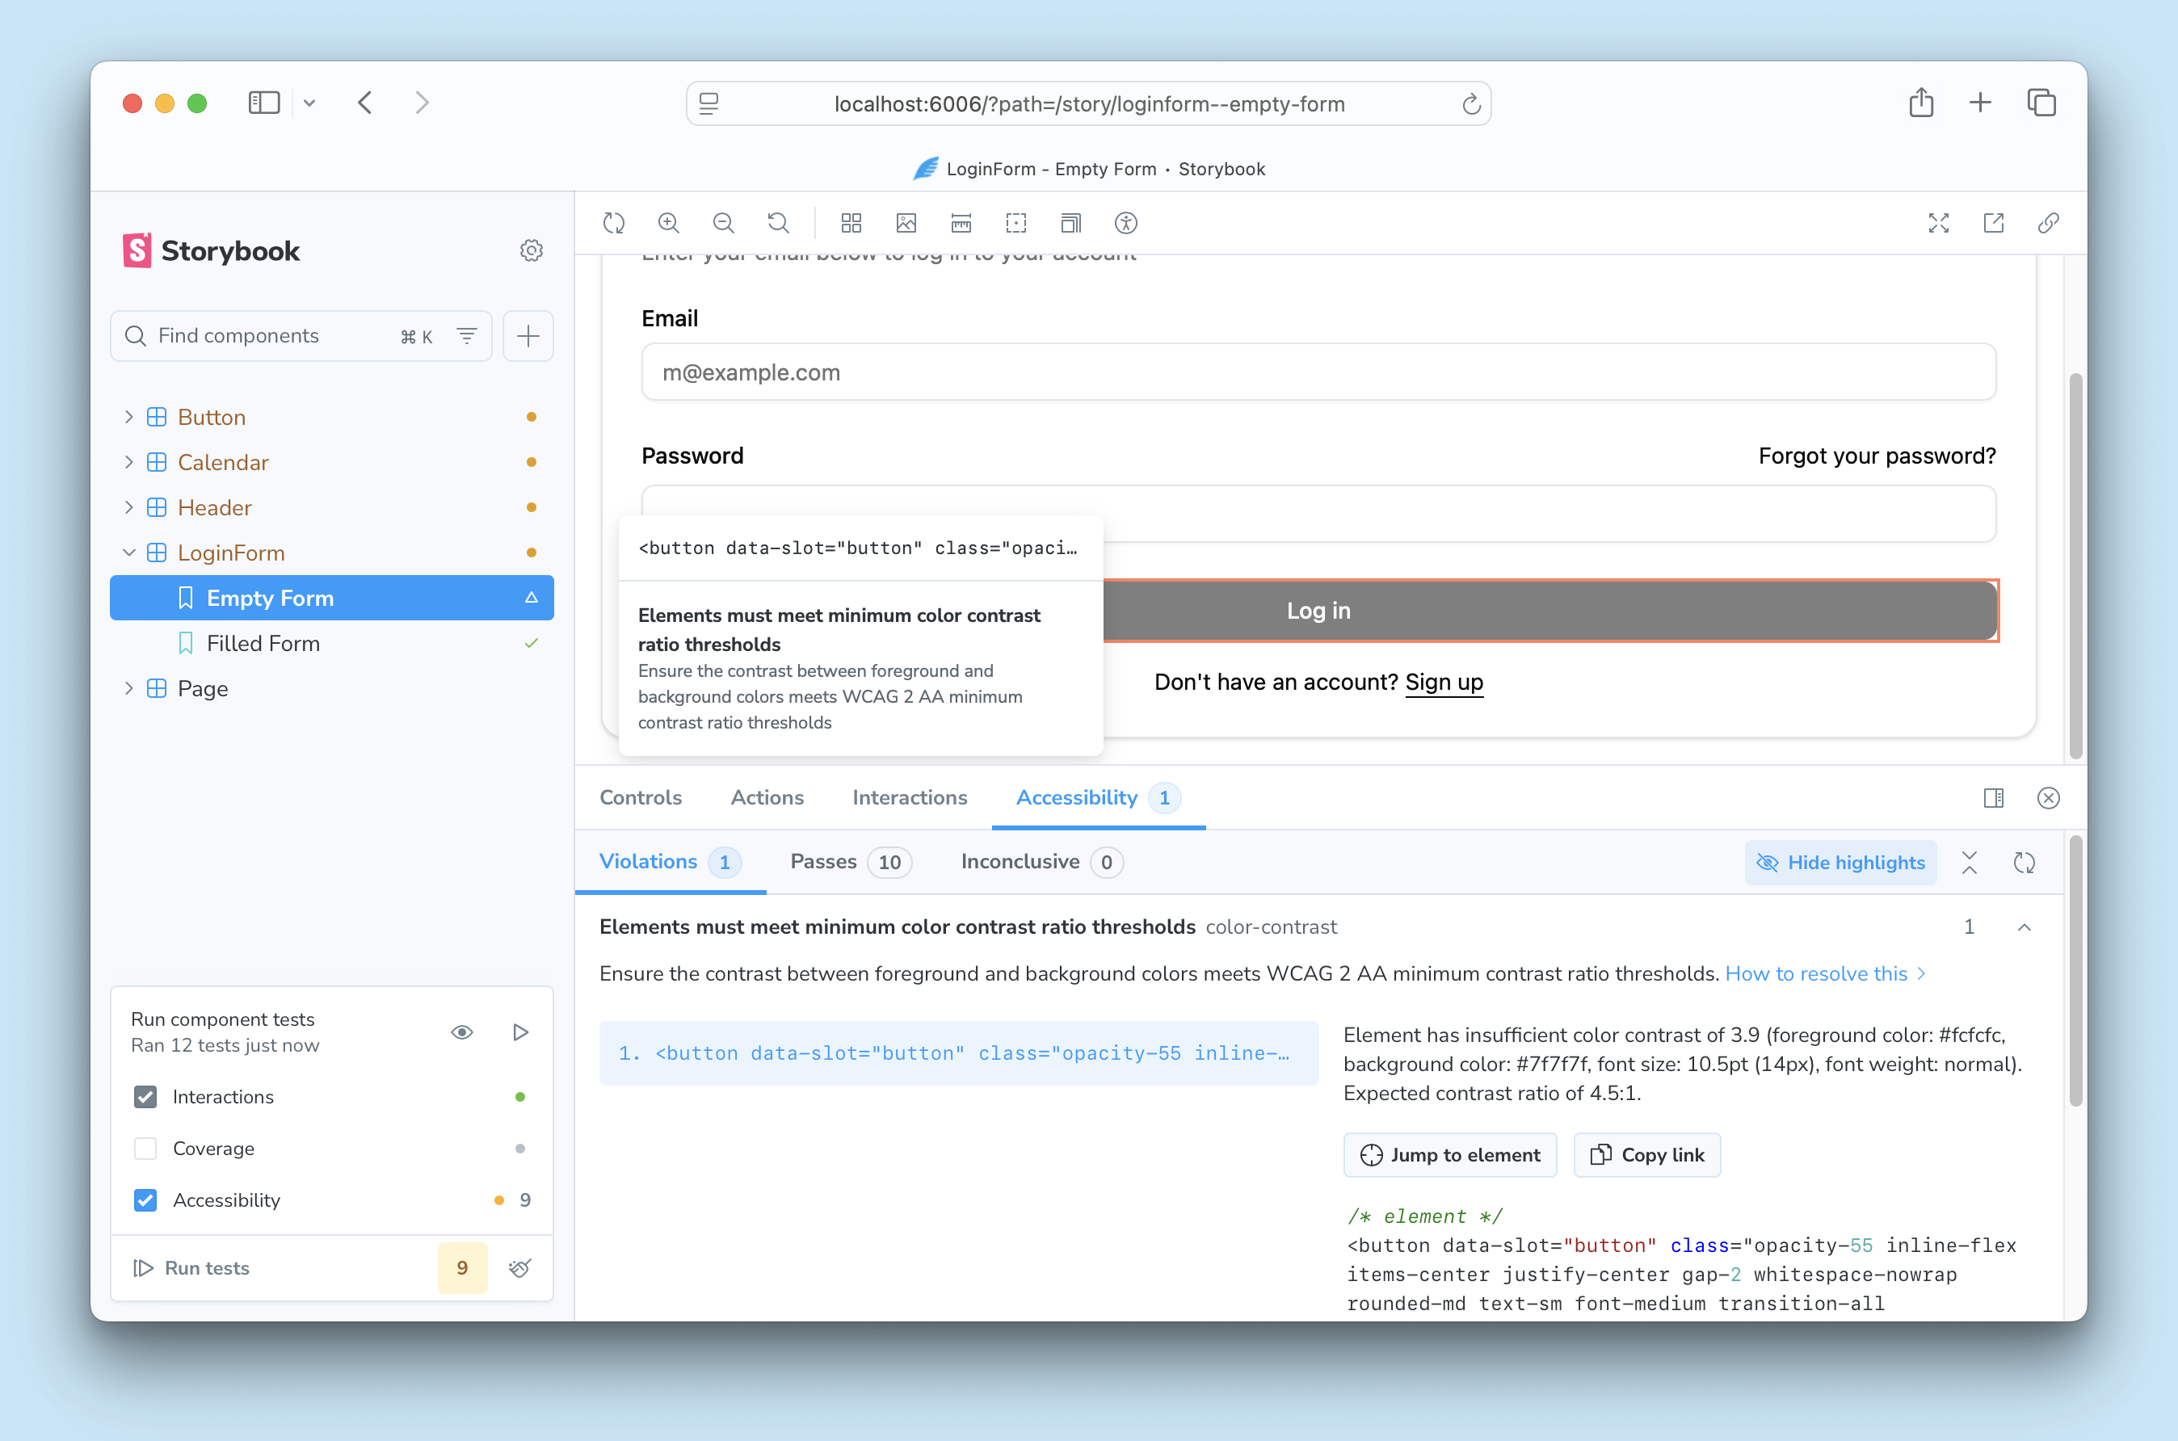Enable the measure tool from the toolbar
2178x1441 pixels.
pyautogui.click(x=961, y=223)
